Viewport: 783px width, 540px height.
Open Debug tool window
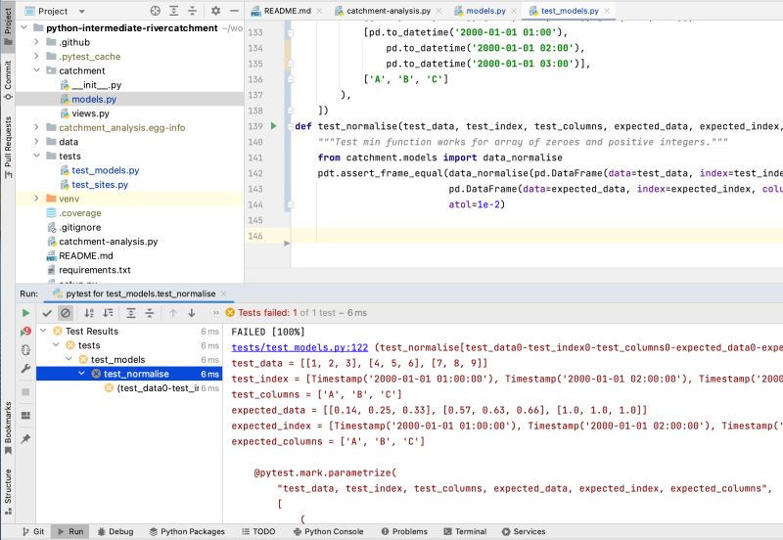click(115, 531)
